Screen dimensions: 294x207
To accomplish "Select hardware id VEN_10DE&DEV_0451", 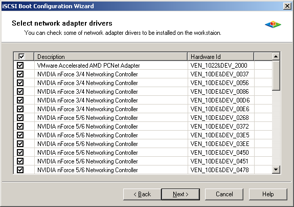I will (x=219, y=161).
